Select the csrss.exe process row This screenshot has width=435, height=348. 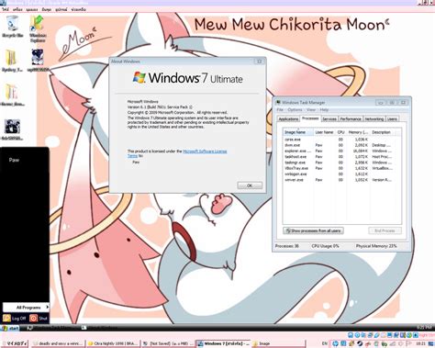pyautogui.click(x=339, y=140)
